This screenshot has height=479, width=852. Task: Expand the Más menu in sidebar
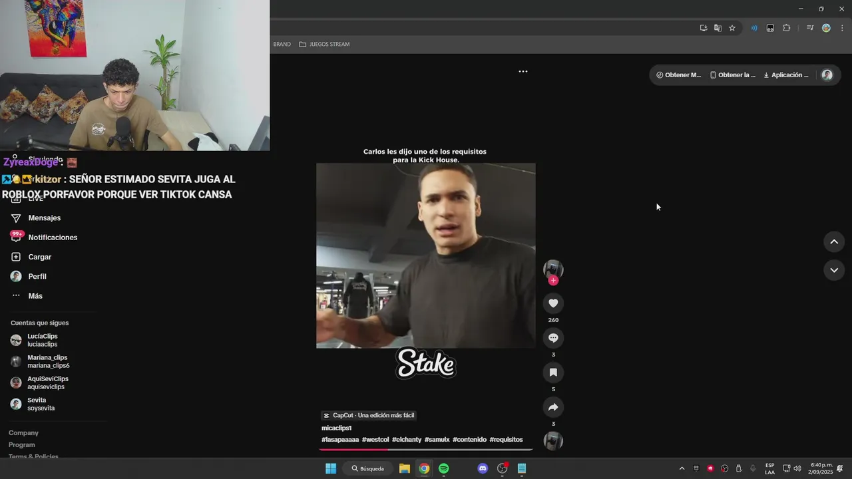(35, 296)
